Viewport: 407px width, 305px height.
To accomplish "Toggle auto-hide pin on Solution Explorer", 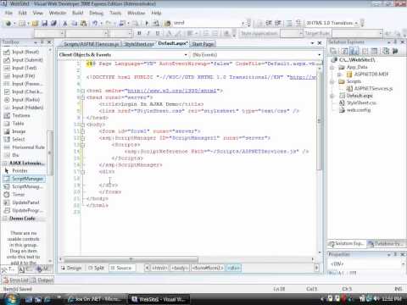I will click(x=395, y=42).
